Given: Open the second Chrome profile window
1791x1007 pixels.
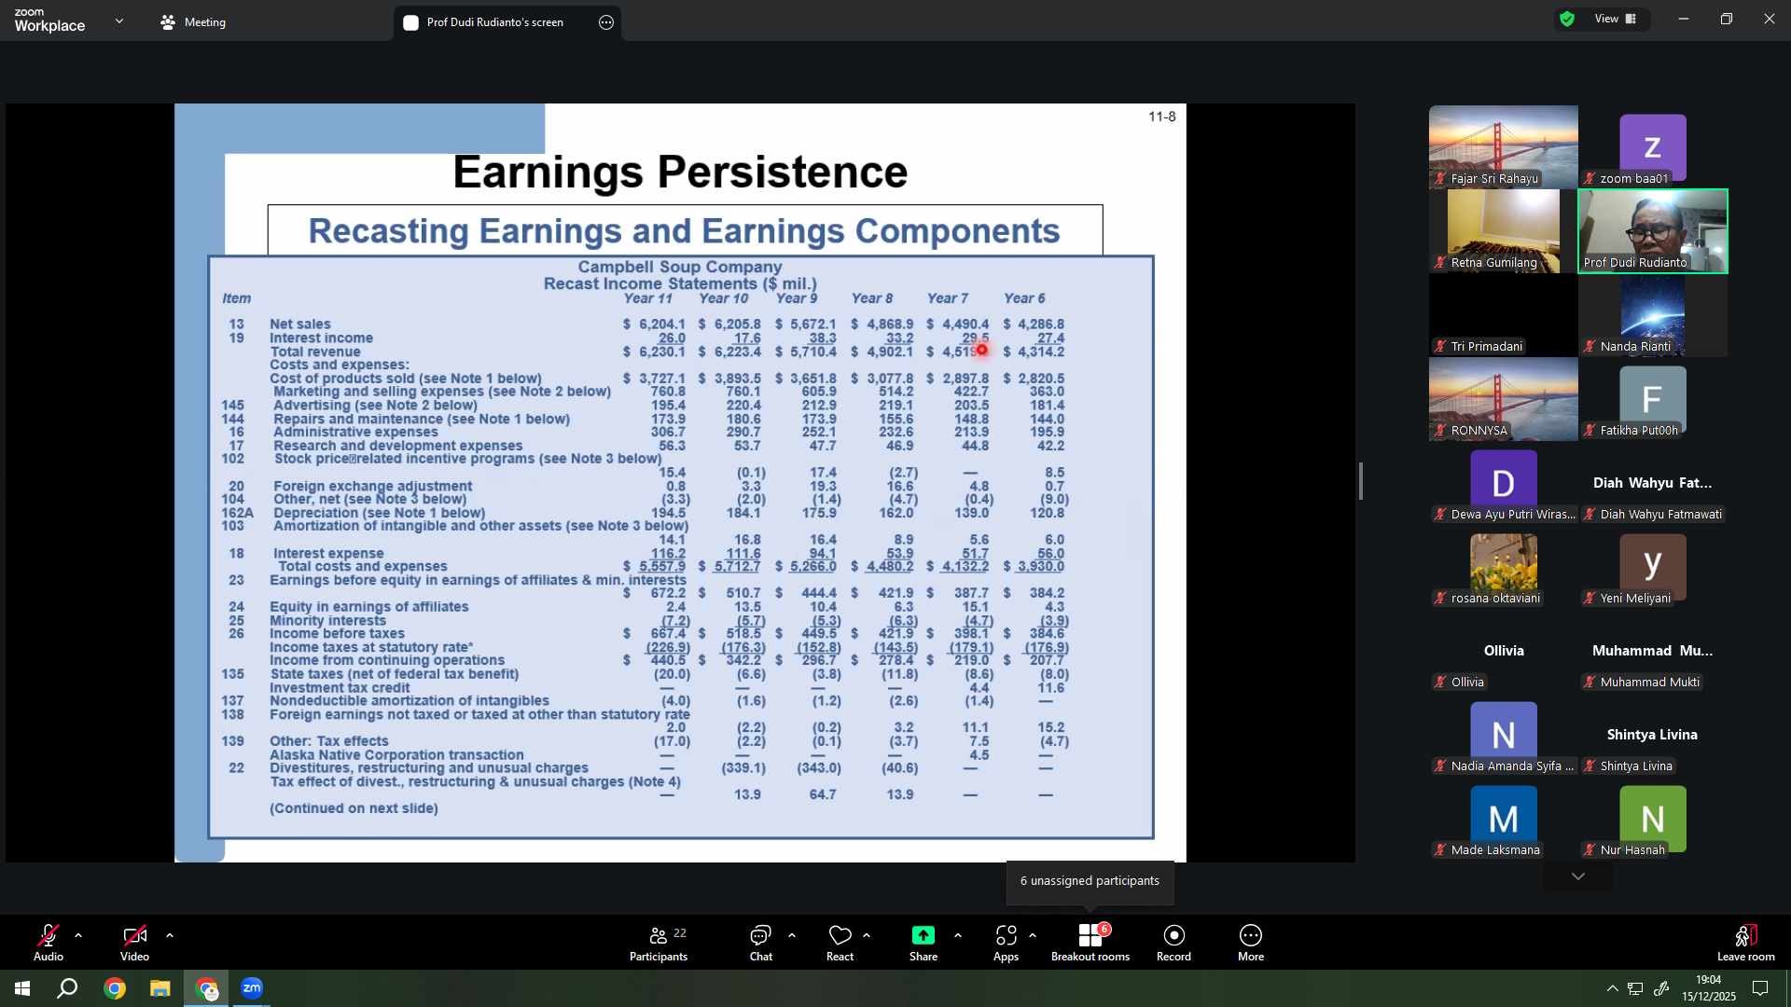Looking at the screenshot, I should 206,988.
